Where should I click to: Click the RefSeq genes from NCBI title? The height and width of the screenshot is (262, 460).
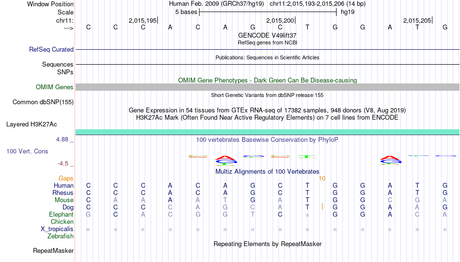coord(267,42)
